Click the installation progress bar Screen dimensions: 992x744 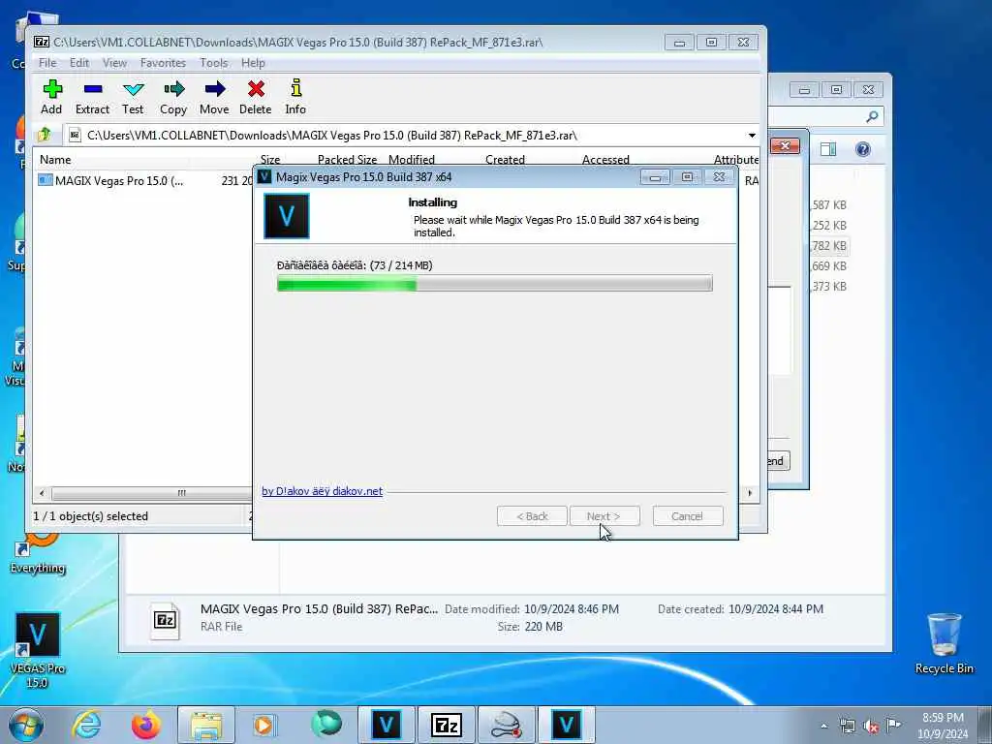pyautogui.click(x=495, y=283)
